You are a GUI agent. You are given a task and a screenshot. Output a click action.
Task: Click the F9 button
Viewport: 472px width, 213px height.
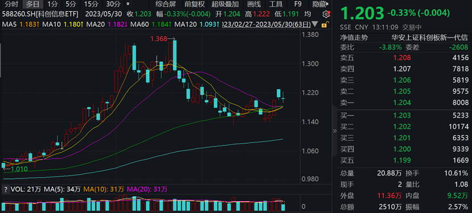(x=297, y=4)
